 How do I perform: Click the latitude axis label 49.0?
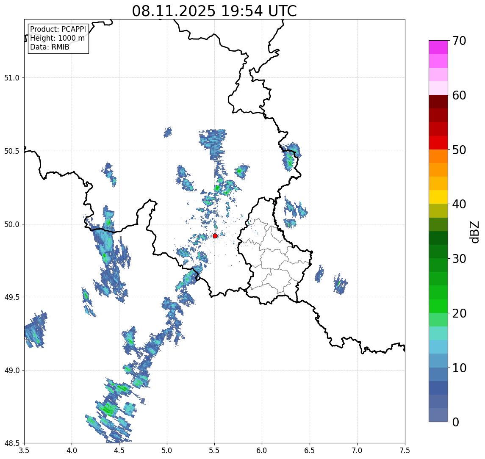pos(12,370)
